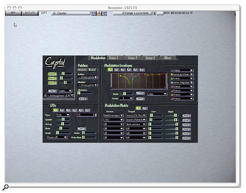Screen dimensions: 246x193
Task: Select modulation envelope 3
Action: pos(123,69)
